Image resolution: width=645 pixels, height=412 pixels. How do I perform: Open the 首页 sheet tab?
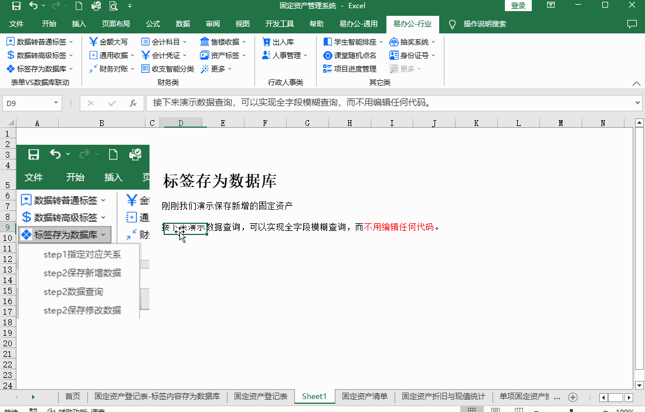pos(73,396)
